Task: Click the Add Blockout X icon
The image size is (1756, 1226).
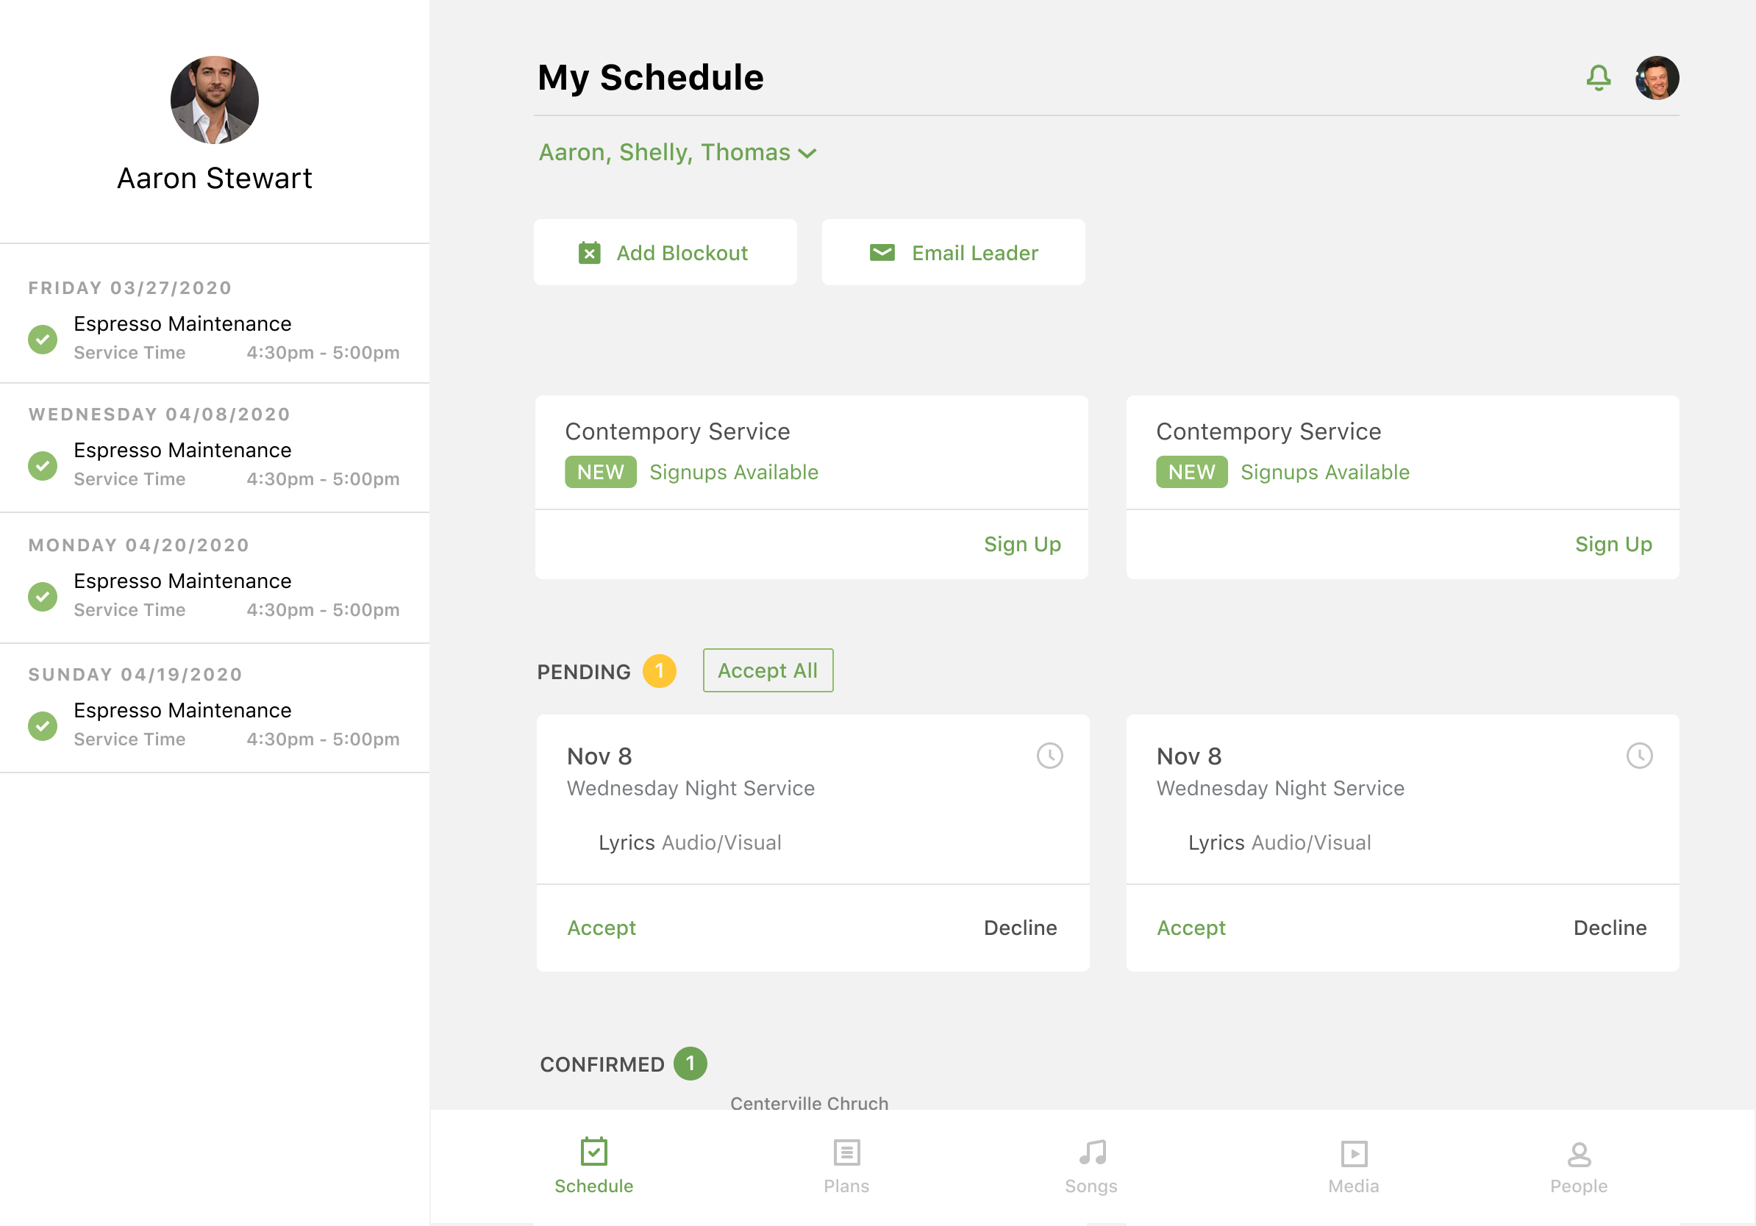Action: click(x=590, y=252)
